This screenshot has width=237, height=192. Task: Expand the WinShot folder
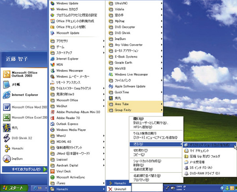(x=77, y=106)
